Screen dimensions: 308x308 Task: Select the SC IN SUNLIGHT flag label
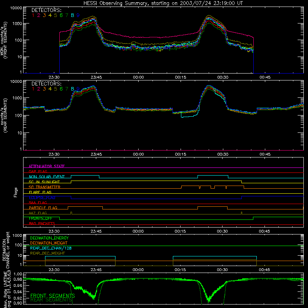point(44,182)
